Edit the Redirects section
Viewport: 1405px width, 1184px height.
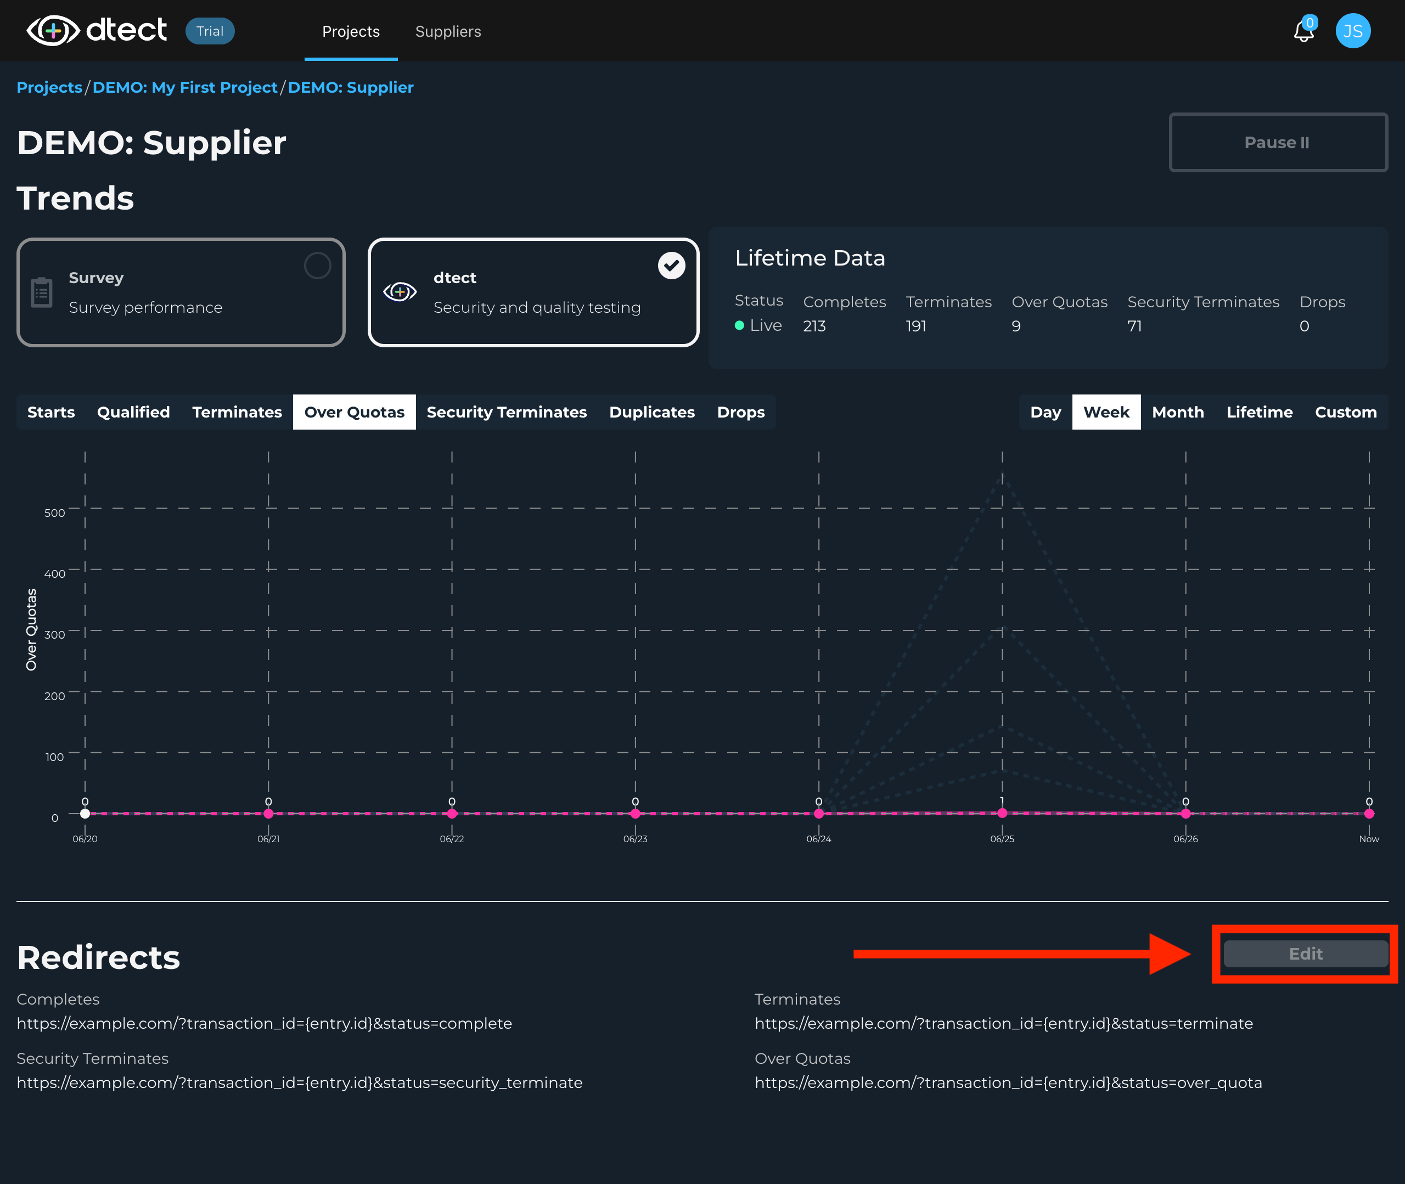pyautogui.click(x=1305, y=954)
